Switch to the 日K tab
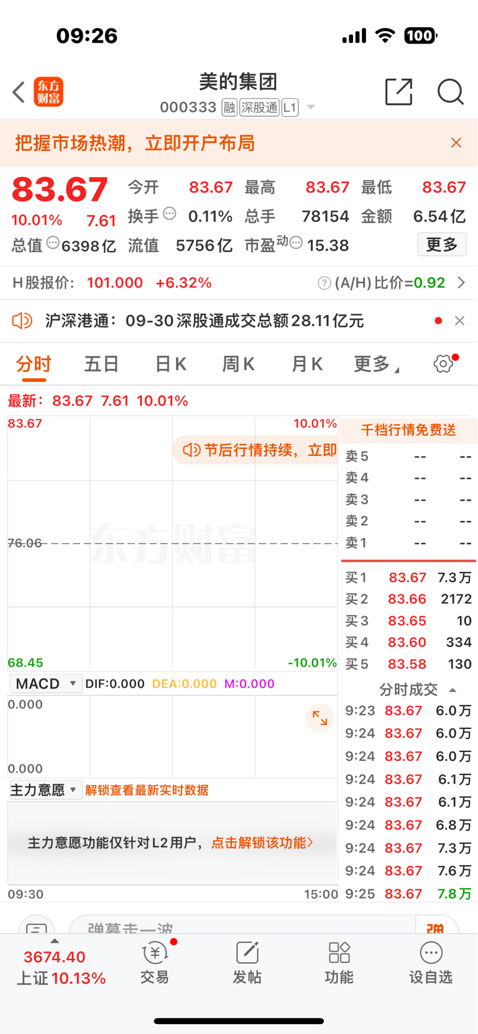The image size is (478, 1034). [170, 364]
